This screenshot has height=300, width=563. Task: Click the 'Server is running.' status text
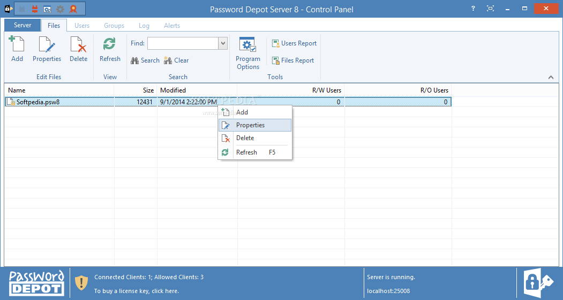(391, 277)
